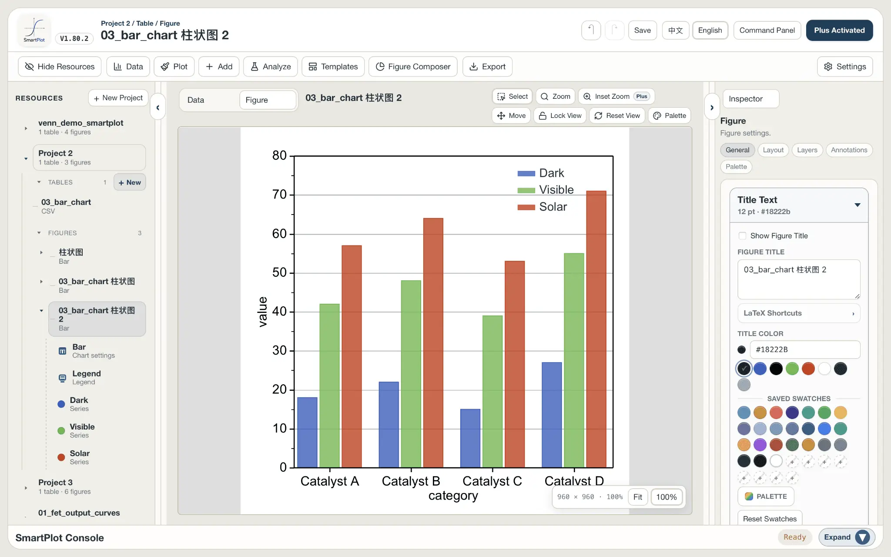Click the redo arrow icon

(614, 30)
